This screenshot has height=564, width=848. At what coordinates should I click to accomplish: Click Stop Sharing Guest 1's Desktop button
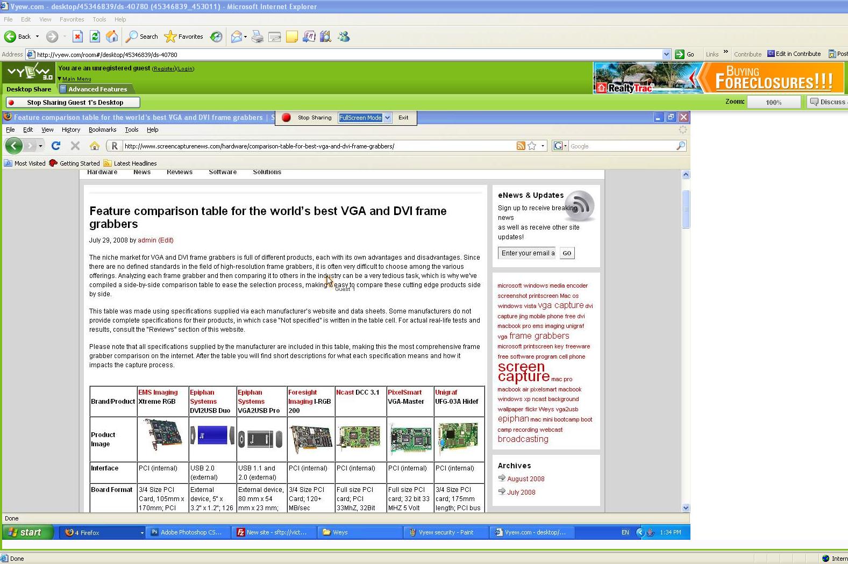pyautogui.click(x=73, y=102)
